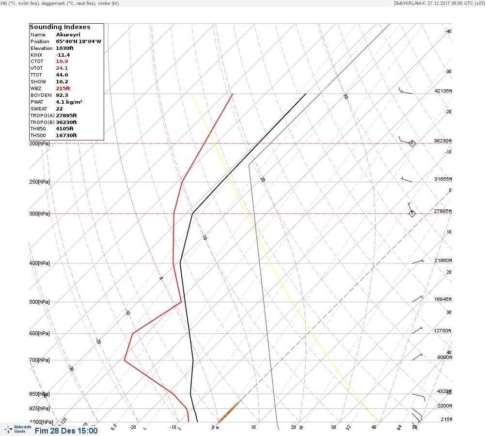
Task: Click the tropopause diamond marker at 200 hPa
Action: tap(412, 143)
